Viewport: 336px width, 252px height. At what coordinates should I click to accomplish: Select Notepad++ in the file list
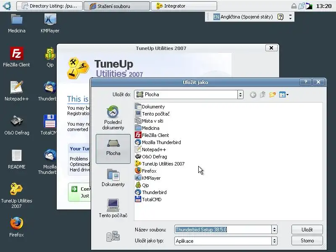[x=150, y=150]
